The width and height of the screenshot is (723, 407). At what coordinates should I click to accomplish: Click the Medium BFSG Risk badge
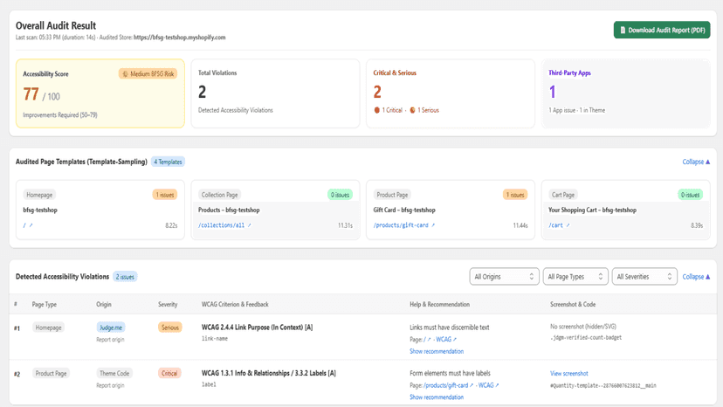pyautogui.click(x=148, y=74)
